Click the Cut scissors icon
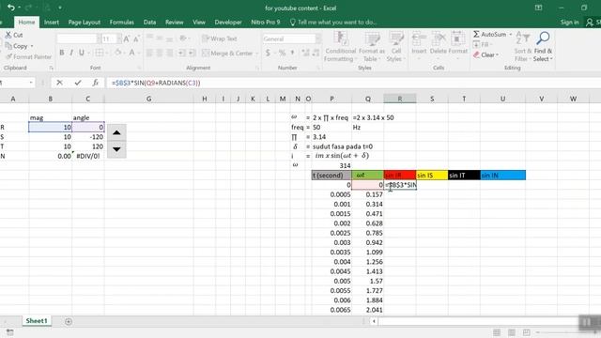The height and width of the screenshot is (338, 601). 8,35
